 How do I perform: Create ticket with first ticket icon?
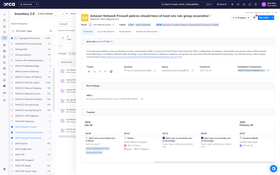[89, 72]
